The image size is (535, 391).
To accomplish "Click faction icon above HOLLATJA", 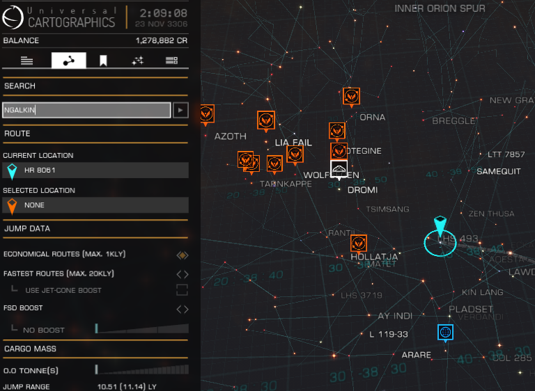I will [359, 244].
